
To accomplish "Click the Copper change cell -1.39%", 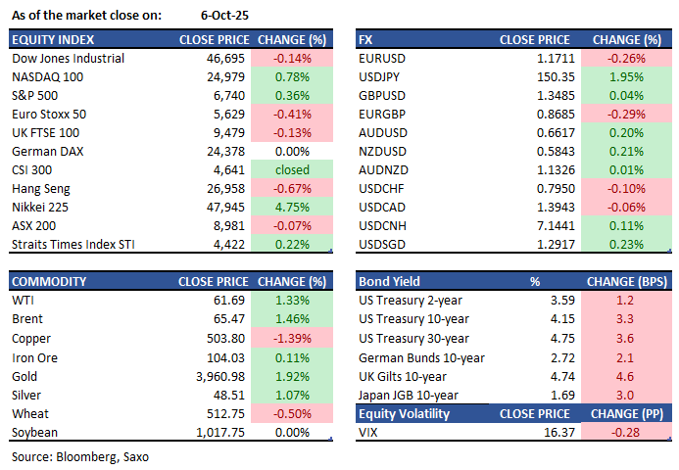I will [289, 339].
